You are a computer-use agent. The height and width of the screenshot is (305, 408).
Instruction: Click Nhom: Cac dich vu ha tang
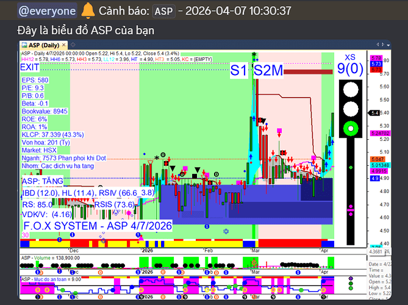pos(58,166)
